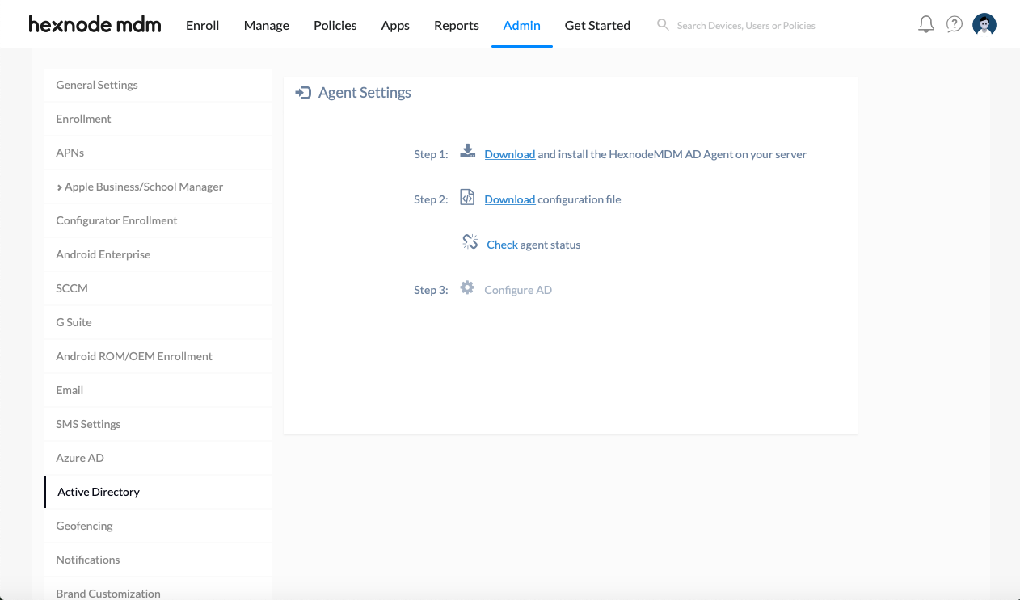Image resolution: width=1020 pixels, height=600 pixels.
Task: Open the Apps tab
Action: (395, 25)
